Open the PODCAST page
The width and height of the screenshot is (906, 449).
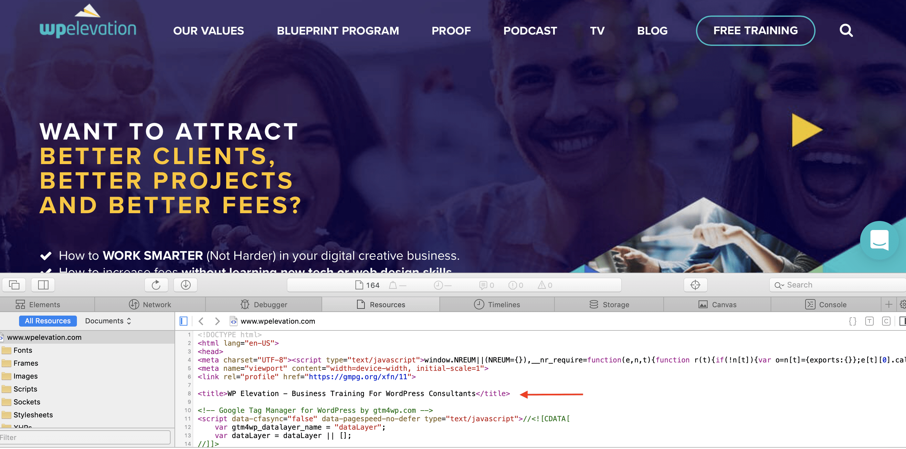530,31
